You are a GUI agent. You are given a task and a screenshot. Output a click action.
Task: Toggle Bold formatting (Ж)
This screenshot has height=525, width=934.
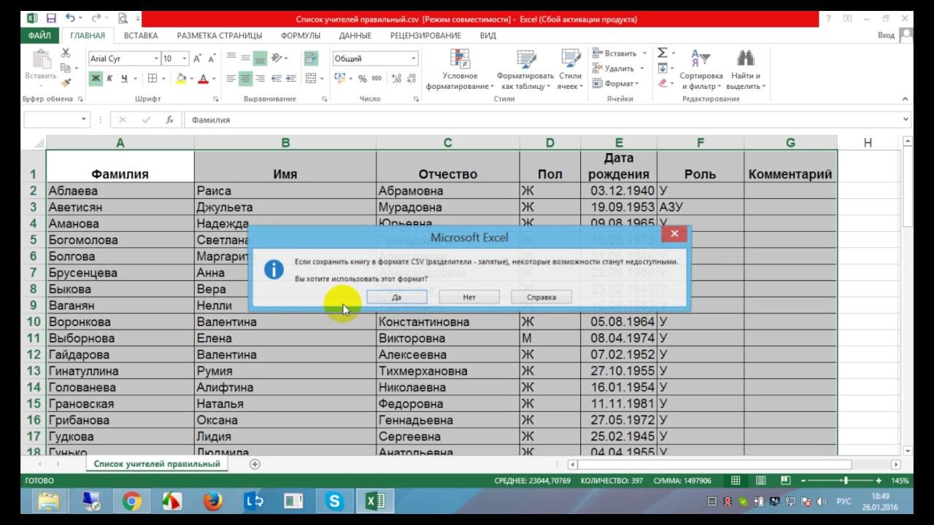[96, 79]
